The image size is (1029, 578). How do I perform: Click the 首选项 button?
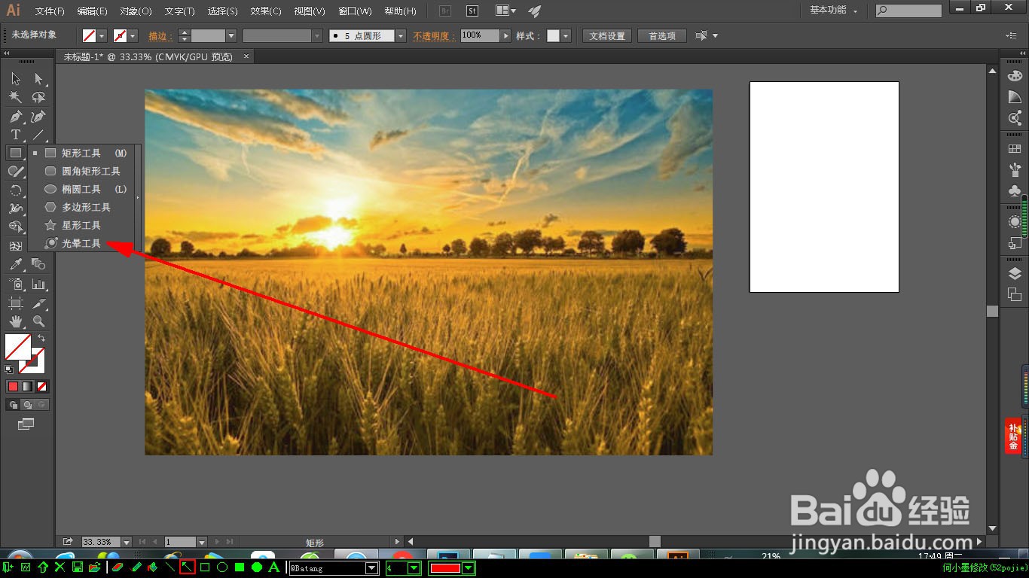(x=662, y=35)
